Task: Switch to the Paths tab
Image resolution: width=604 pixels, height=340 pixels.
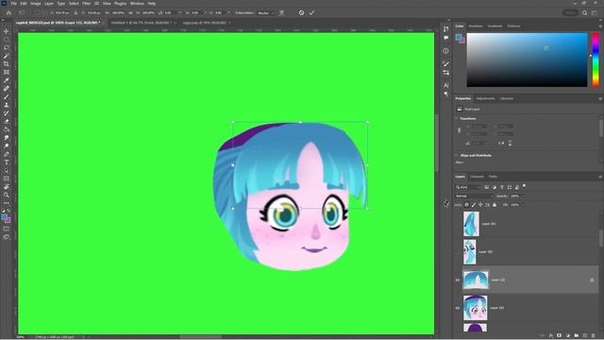Action: (493, 177)
